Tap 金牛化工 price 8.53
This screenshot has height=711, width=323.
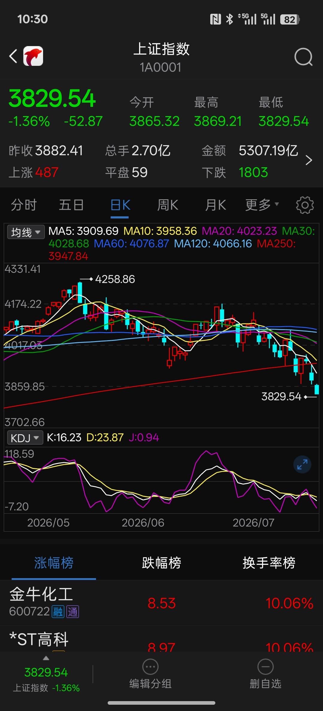[161, 603]
